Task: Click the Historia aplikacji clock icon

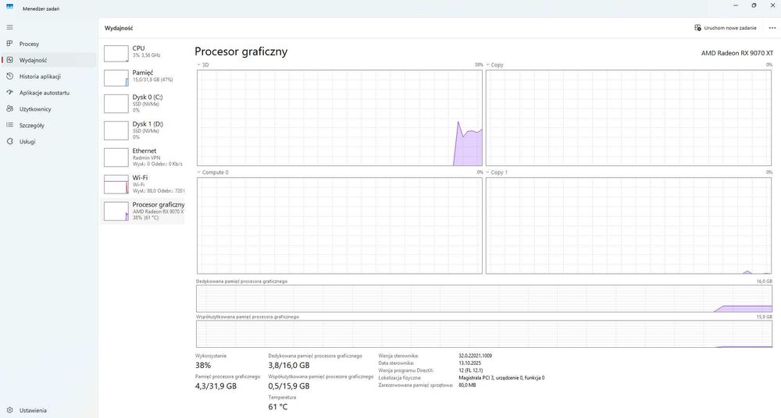Action: point(9,76)
